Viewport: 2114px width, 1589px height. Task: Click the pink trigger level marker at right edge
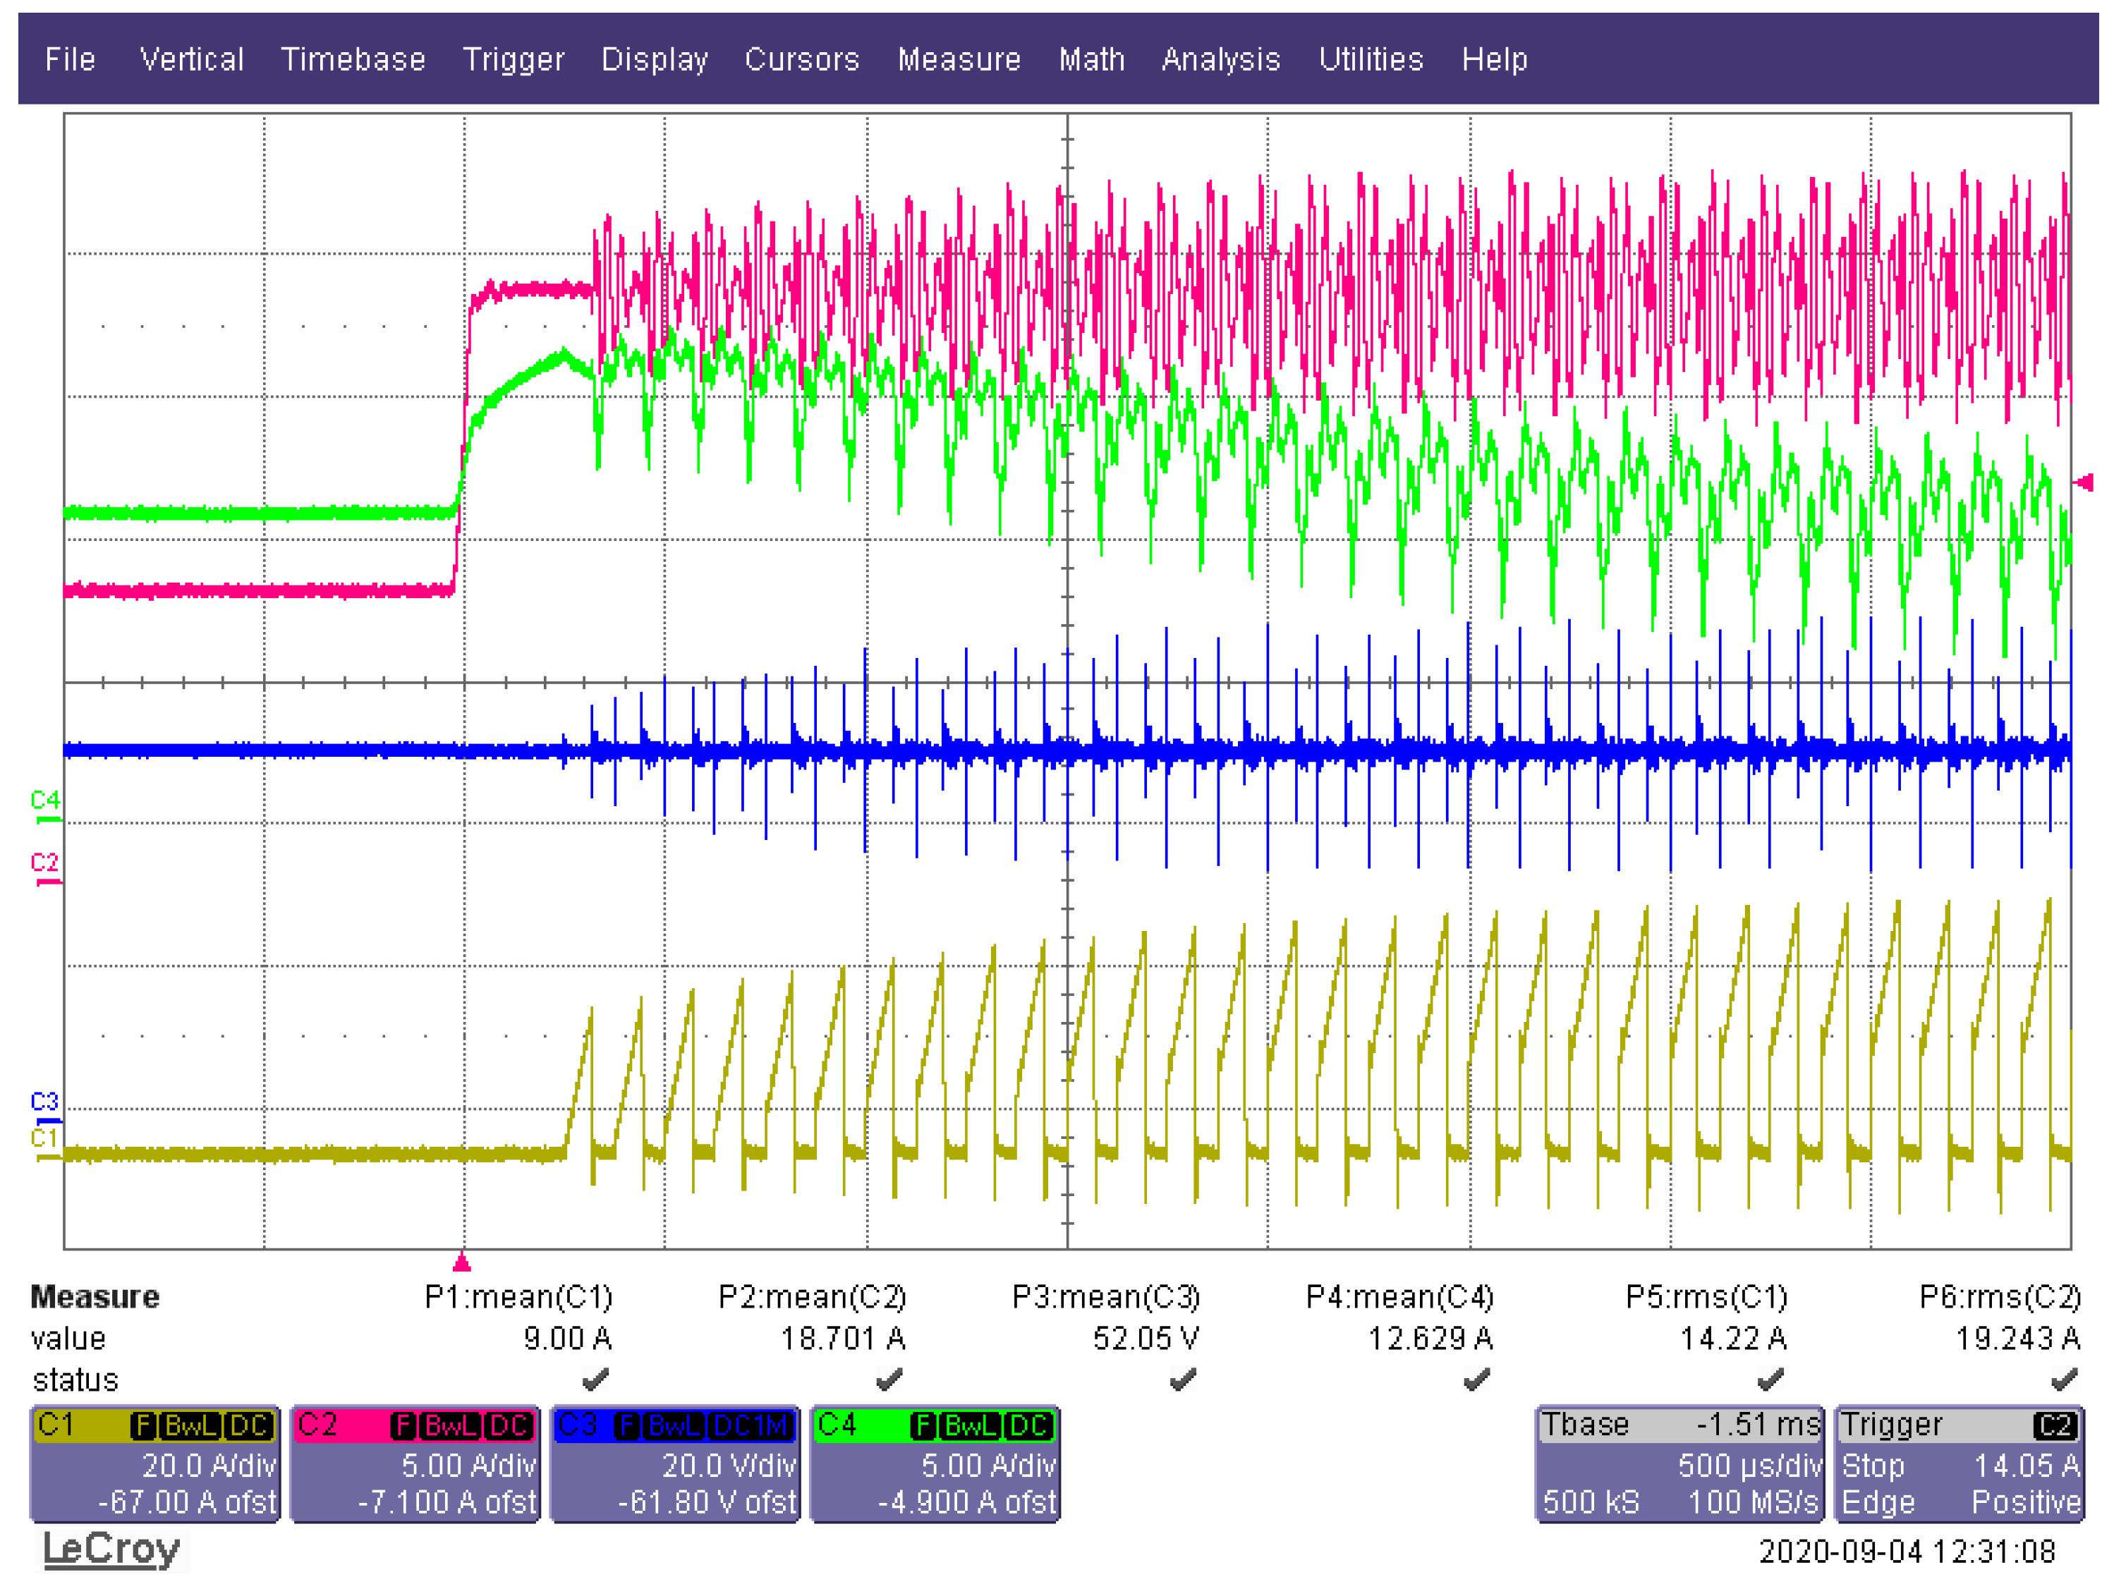(2084, 482)
